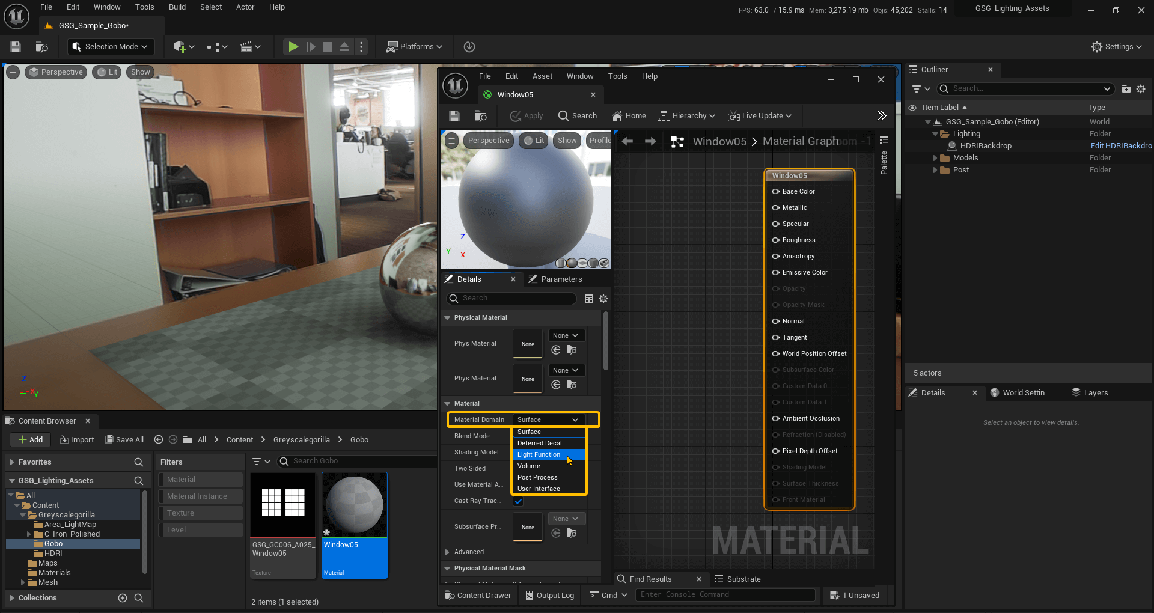Open the Material Domain Surface combo box
Screen dimensions: 1154x613
(x=548, y=420)
